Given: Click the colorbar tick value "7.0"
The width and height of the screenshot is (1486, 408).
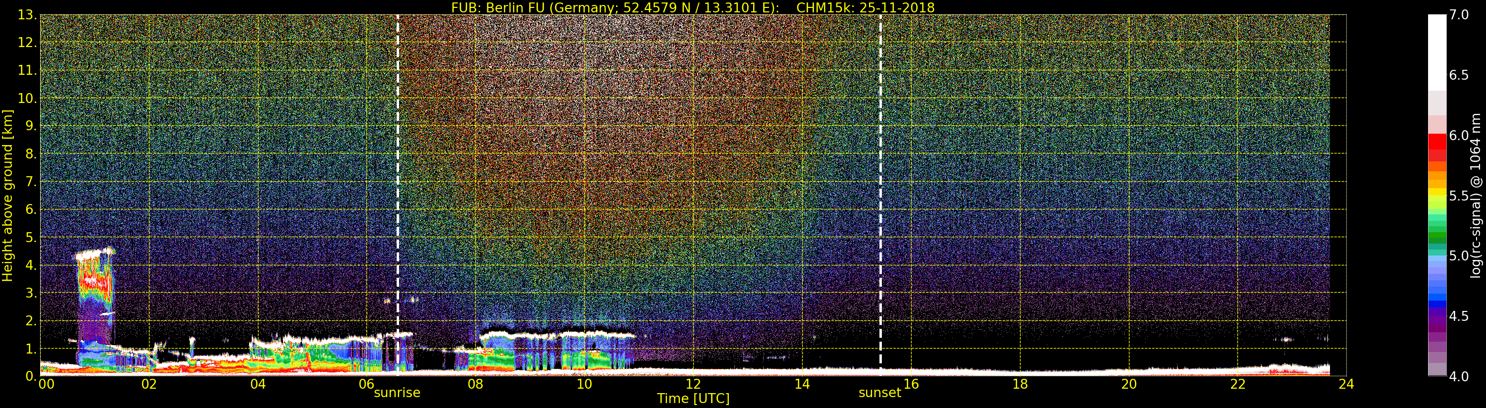Looking at the screenshot, I should point(1459,15).
